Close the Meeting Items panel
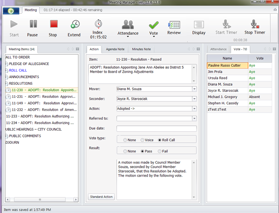Screen dimensions: 279x213 coord(77,49)
